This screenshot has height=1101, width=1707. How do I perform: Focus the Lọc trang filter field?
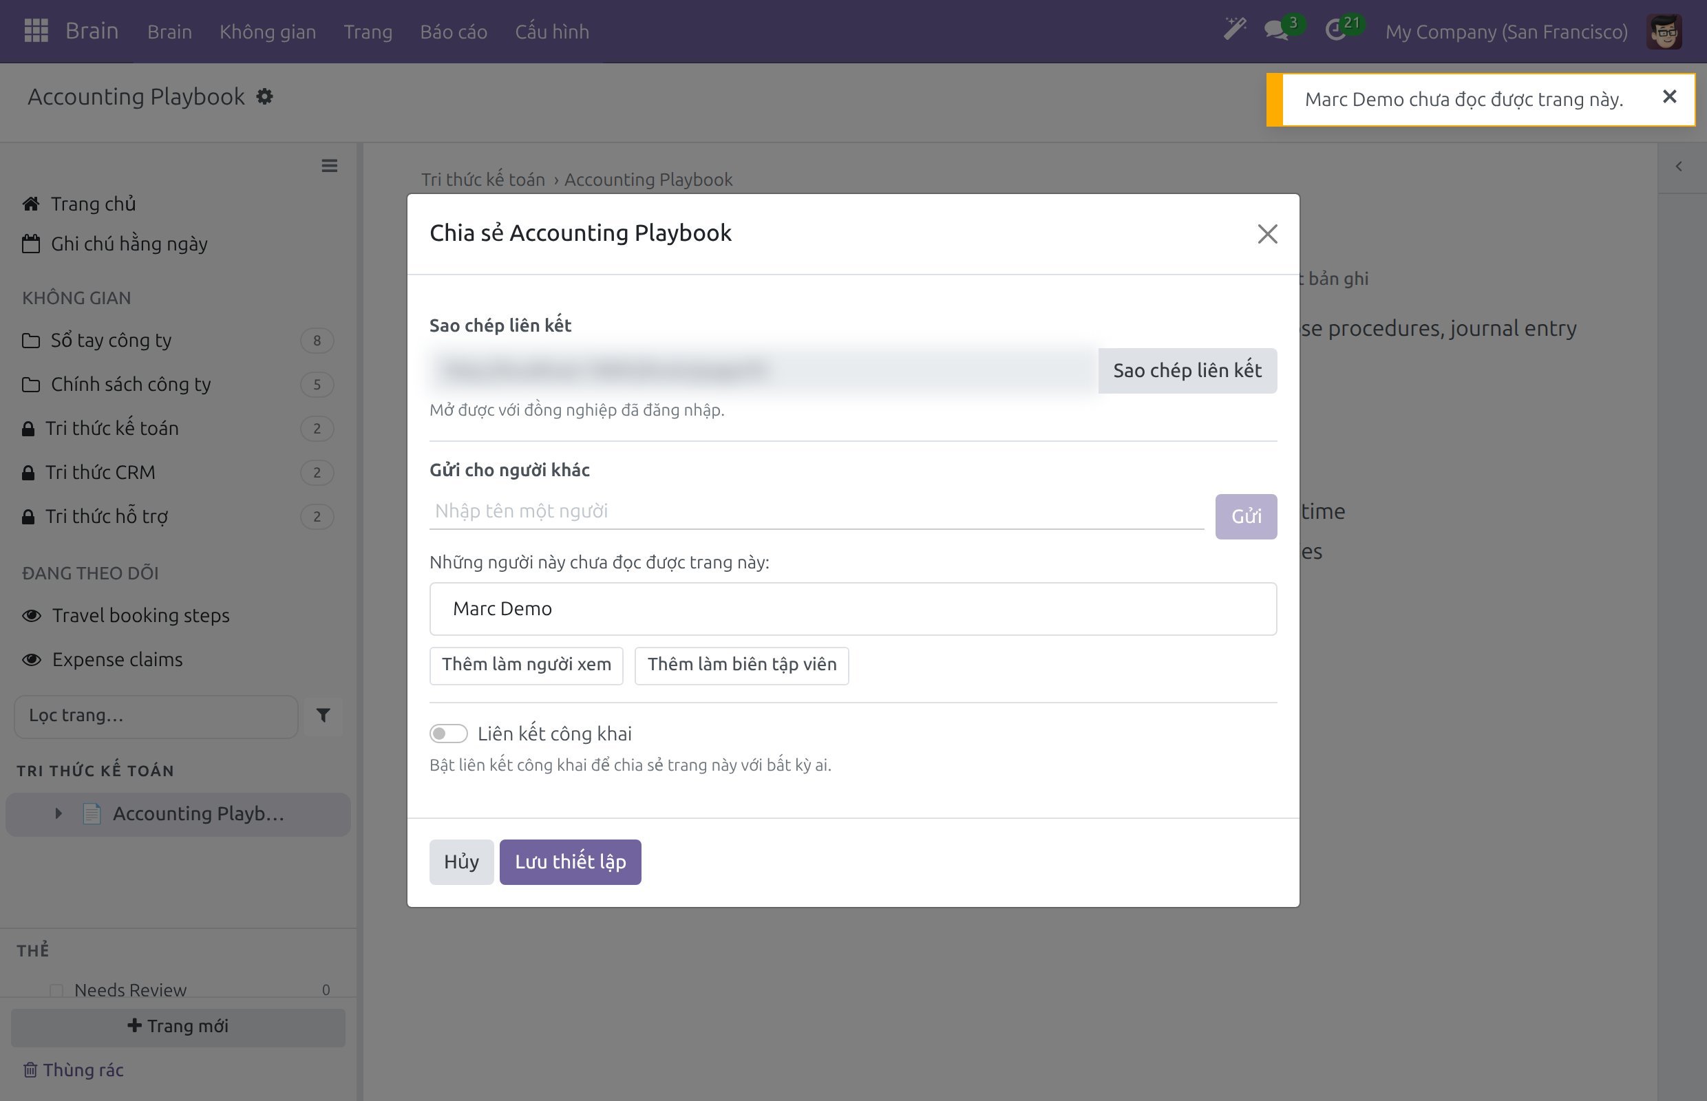156,716
